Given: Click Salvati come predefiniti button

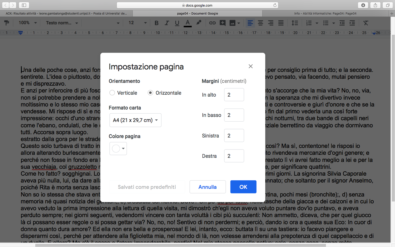Looking at the screenshot, I should (147, 187).
